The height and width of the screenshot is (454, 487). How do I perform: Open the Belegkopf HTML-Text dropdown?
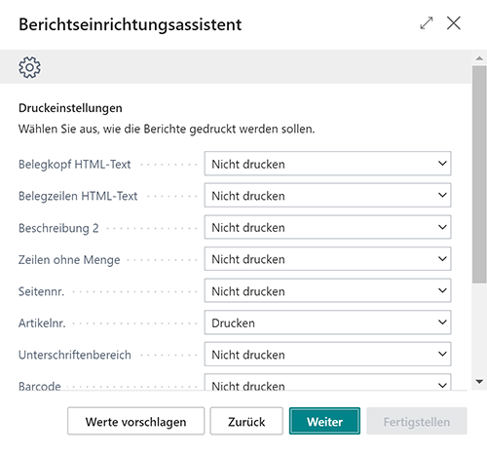coord(327,164)
